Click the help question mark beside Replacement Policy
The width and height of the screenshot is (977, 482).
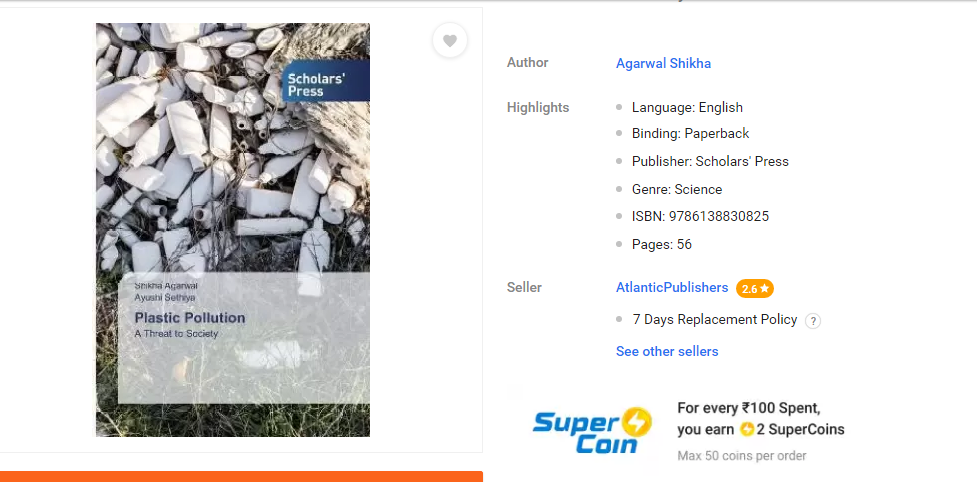812,321
